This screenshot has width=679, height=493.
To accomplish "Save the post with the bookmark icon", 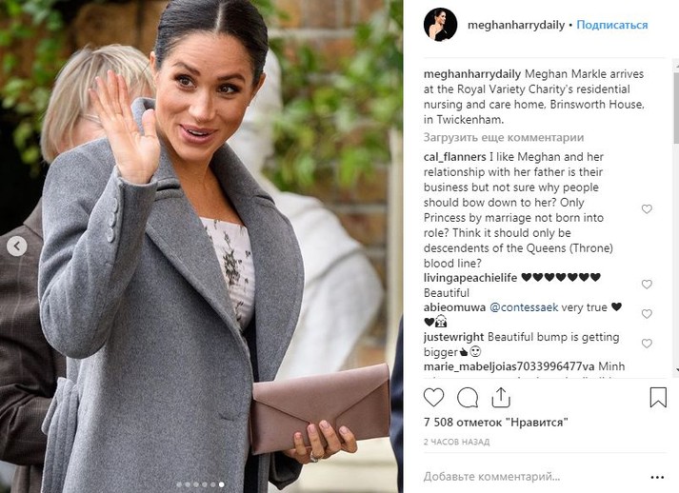I will [658, 397].
